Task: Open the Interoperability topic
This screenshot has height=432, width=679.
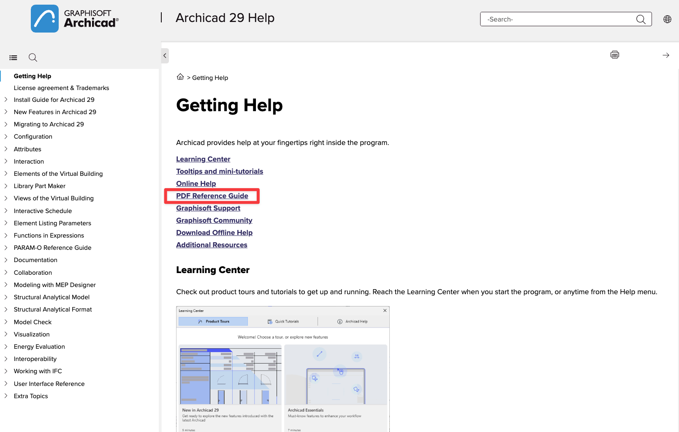Action: 35,359
